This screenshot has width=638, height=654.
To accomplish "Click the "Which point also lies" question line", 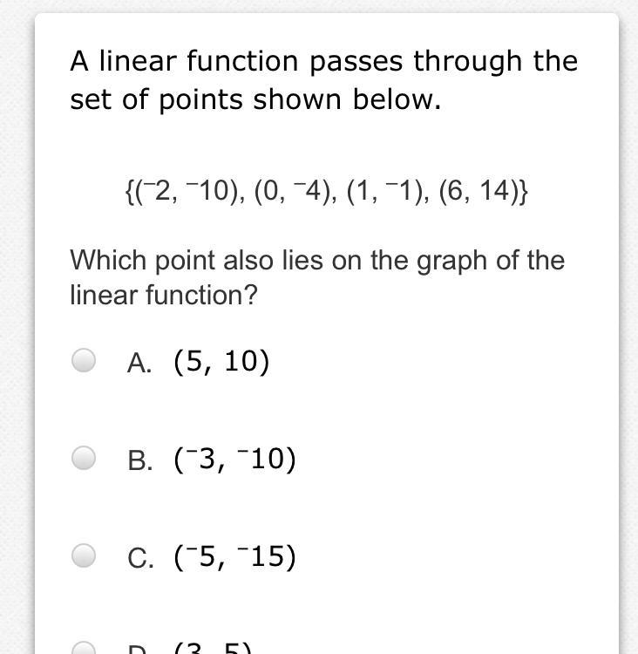I will click(317, 261).
